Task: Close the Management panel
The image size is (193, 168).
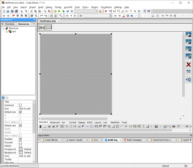Action: click(x=34, y=20)
